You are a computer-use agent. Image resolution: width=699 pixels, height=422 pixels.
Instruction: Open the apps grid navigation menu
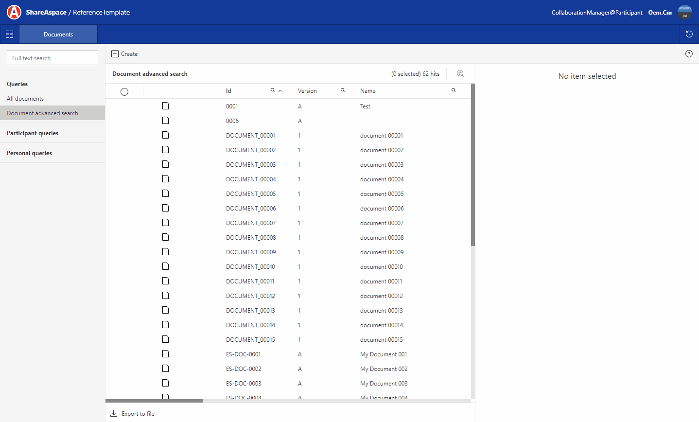[x=9, y=34]
